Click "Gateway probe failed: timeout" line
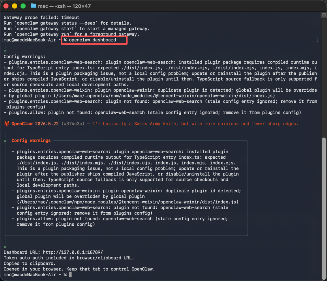 (x=42, y=18)
